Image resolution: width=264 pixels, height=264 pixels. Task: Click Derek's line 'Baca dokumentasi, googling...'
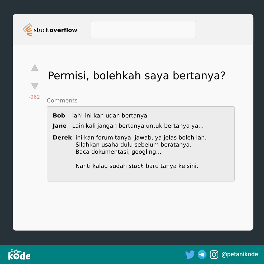pyautogui.click(x=118, y=152)
